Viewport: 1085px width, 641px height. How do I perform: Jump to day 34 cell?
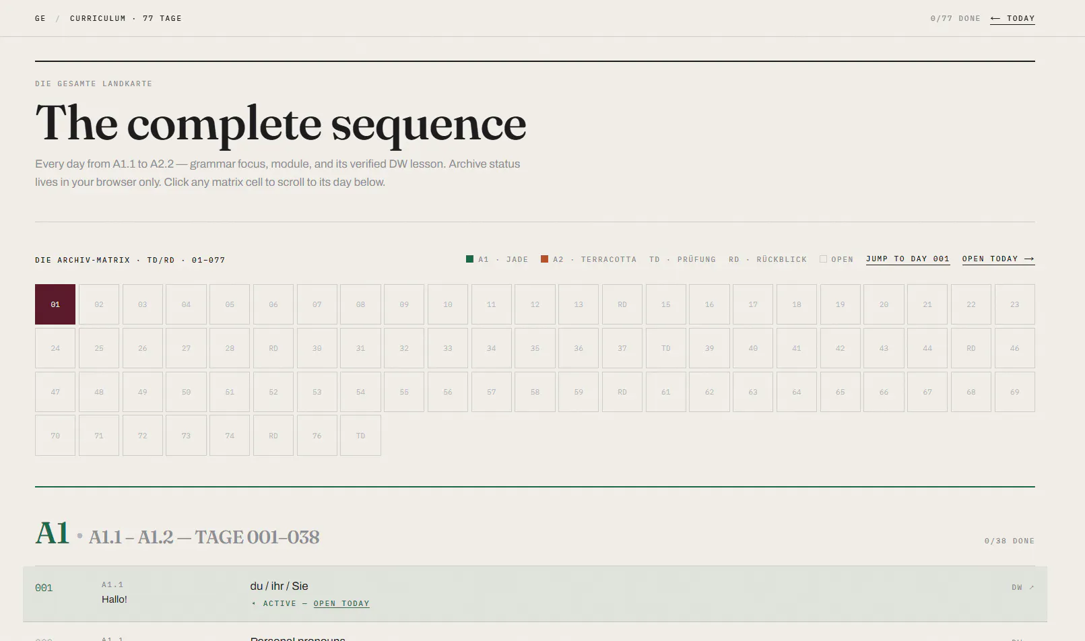tap(492, 348)
